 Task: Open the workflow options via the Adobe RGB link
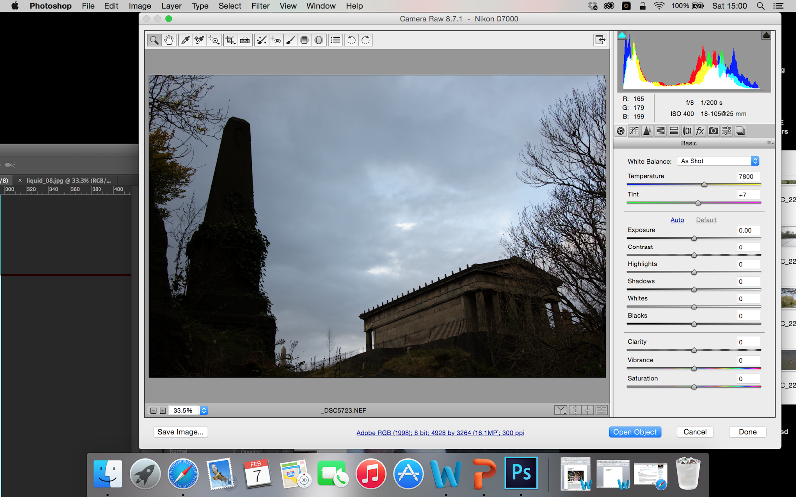(440, 432)
